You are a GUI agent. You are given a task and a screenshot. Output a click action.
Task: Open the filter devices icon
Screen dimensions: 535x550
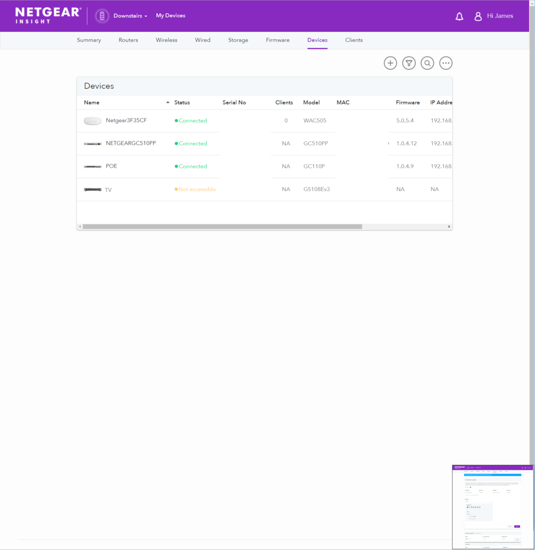tap(409, 63)
